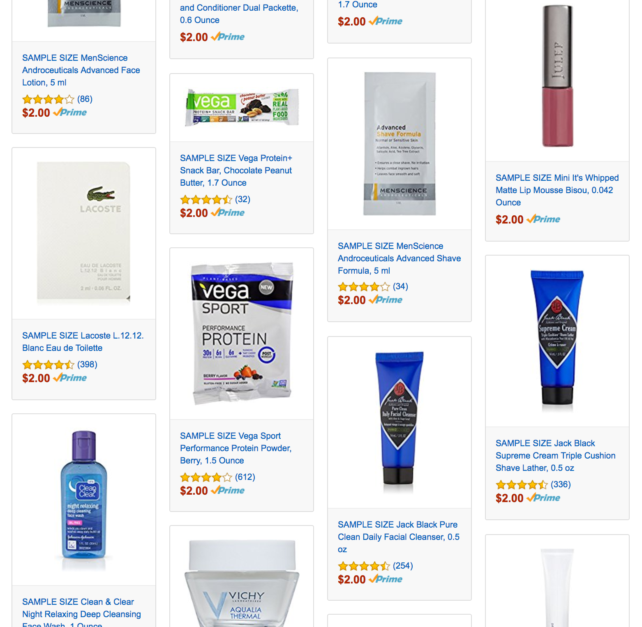Image resolution: width=642 pixels, height=627 pixels.
Task: Open the Vega Sport Performance Protein Powder link
Action: point(236,448)
